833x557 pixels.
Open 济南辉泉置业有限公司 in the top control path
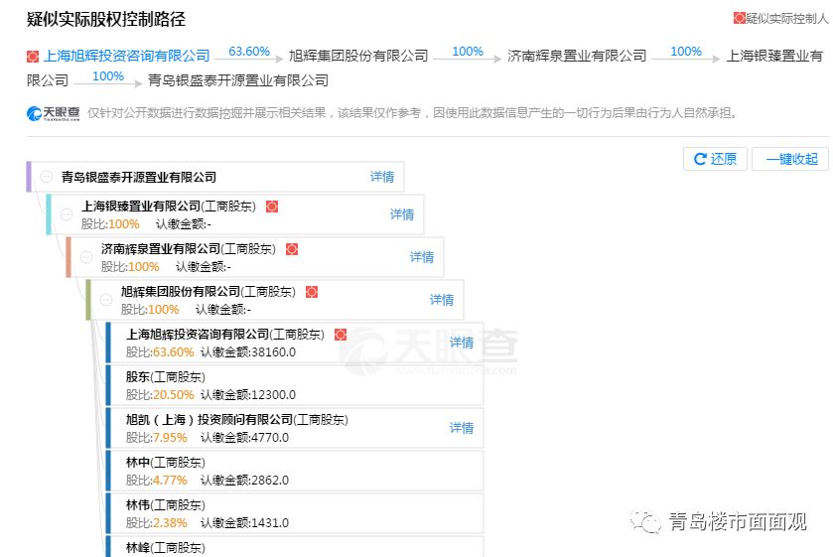coord(577,57)
